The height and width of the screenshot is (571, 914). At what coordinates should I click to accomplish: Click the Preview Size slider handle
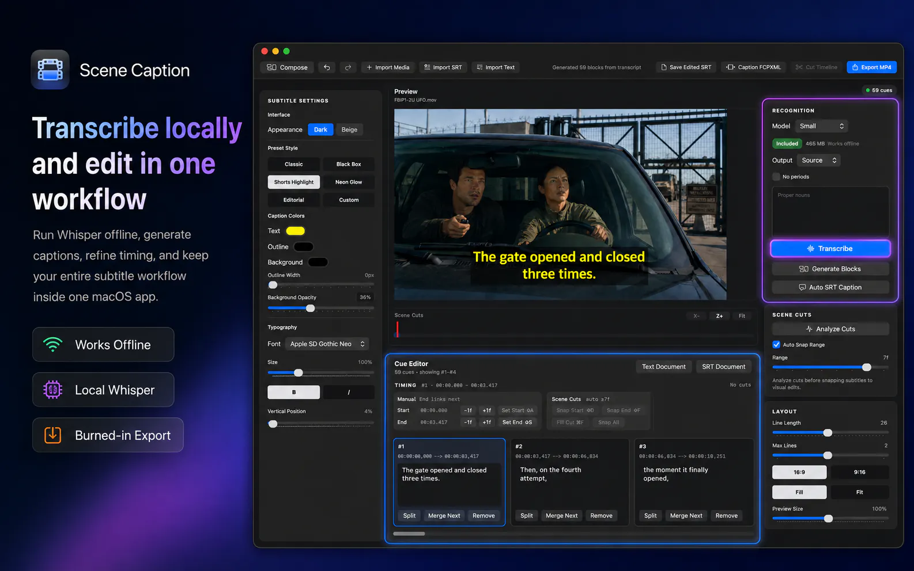[x=829, y=519]
